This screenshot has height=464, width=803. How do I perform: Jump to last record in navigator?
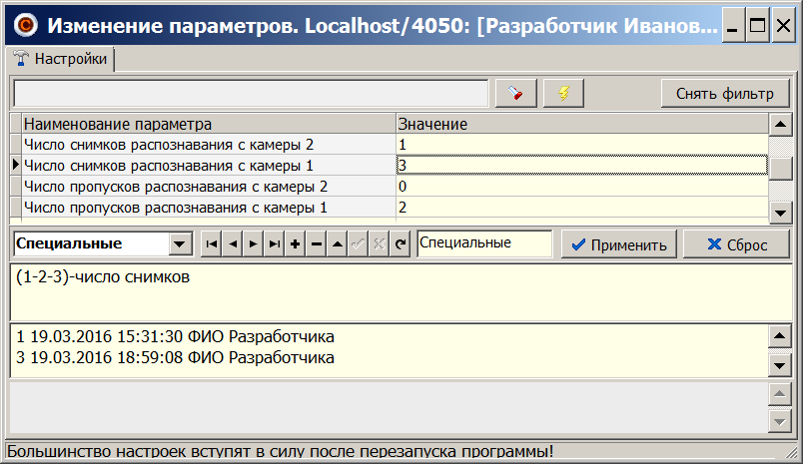click(x=274, y=244)
